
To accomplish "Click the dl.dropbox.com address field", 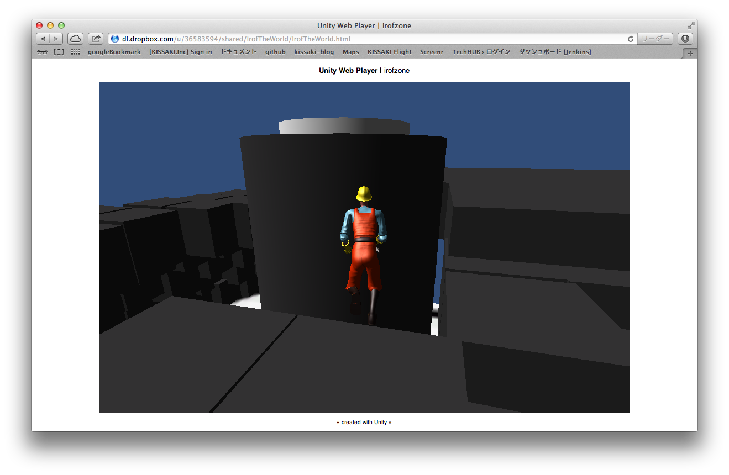I will [x=373, y=39].
